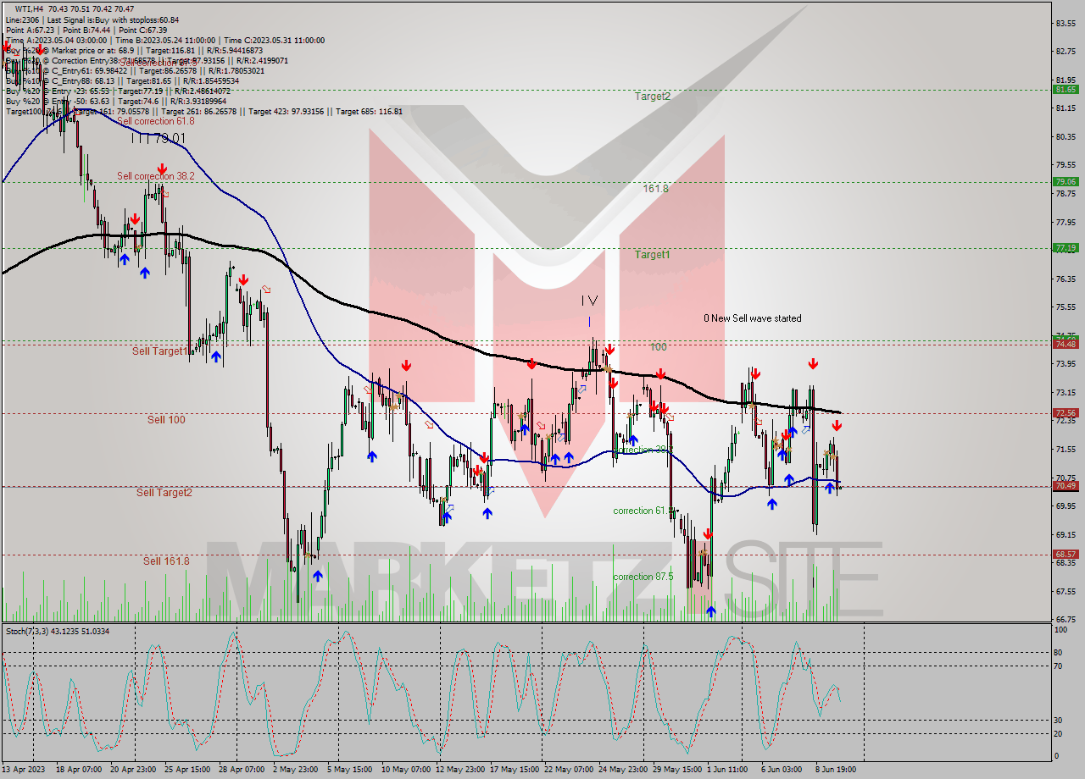Click the '79.01' wave annotation
The height and width of the screenshot is (779, 1085).
(170, 138)
